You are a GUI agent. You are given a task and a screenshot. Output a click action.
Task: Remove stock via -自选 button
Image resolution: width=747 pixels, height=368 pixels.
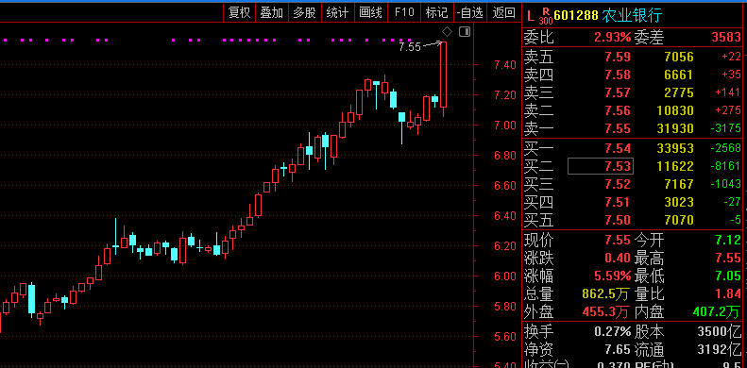pyautogui.click(x=469, y=13)
